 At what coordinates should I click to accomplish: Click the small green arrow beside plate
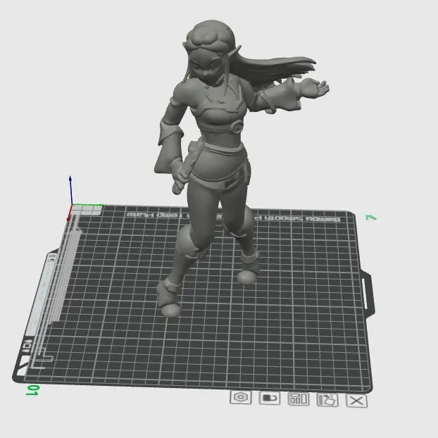(x=371, y=218)
